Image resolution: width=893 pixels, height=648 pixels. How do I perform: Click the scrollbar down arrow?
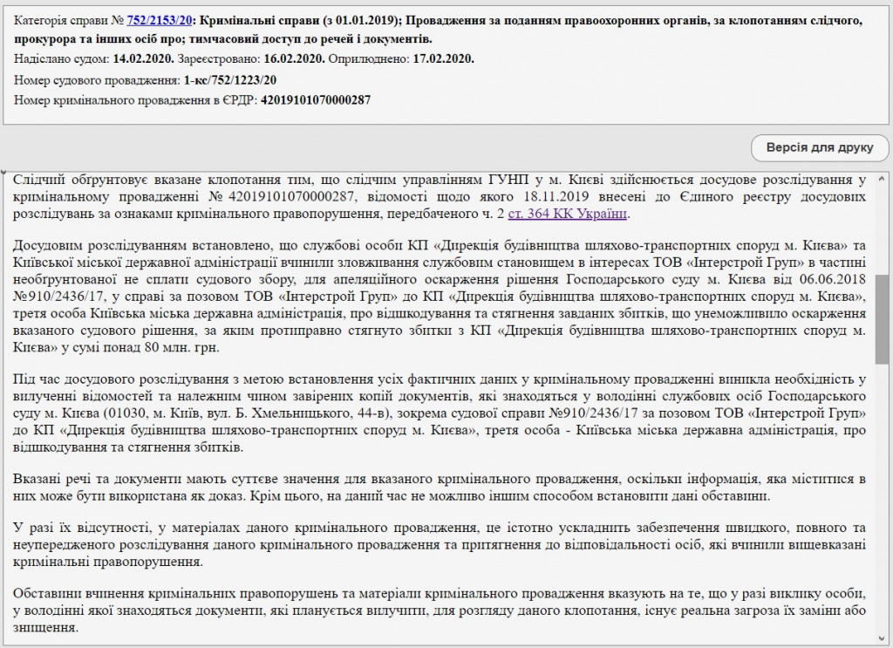tap(882, 640)
